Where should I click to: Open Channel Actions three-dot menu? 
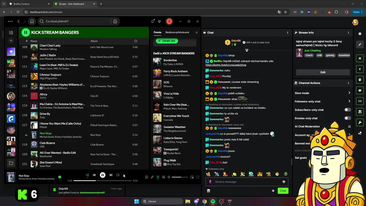[348, 83]
